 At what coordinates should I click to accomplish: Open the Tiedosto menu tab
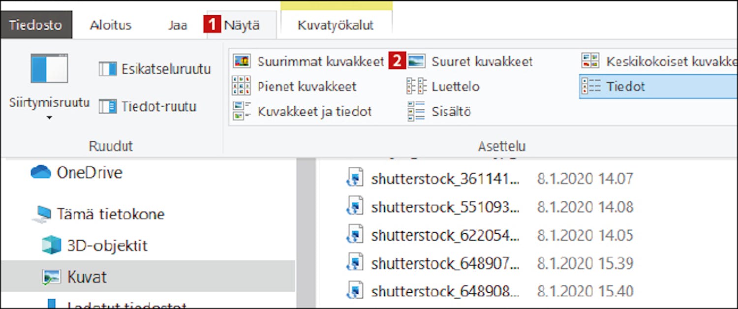pyautogui.click(x=35, y=25)
